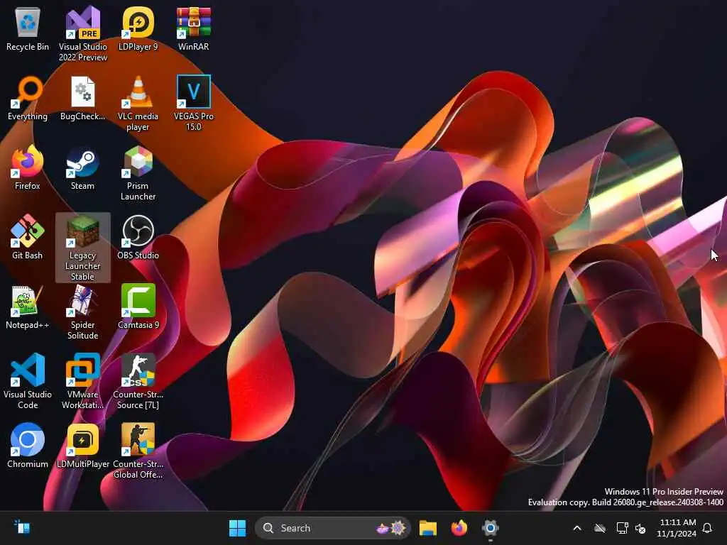727x545 pixels.
Task: Select the Spider Solitude shortcut
Action: (x=82, y=312)
